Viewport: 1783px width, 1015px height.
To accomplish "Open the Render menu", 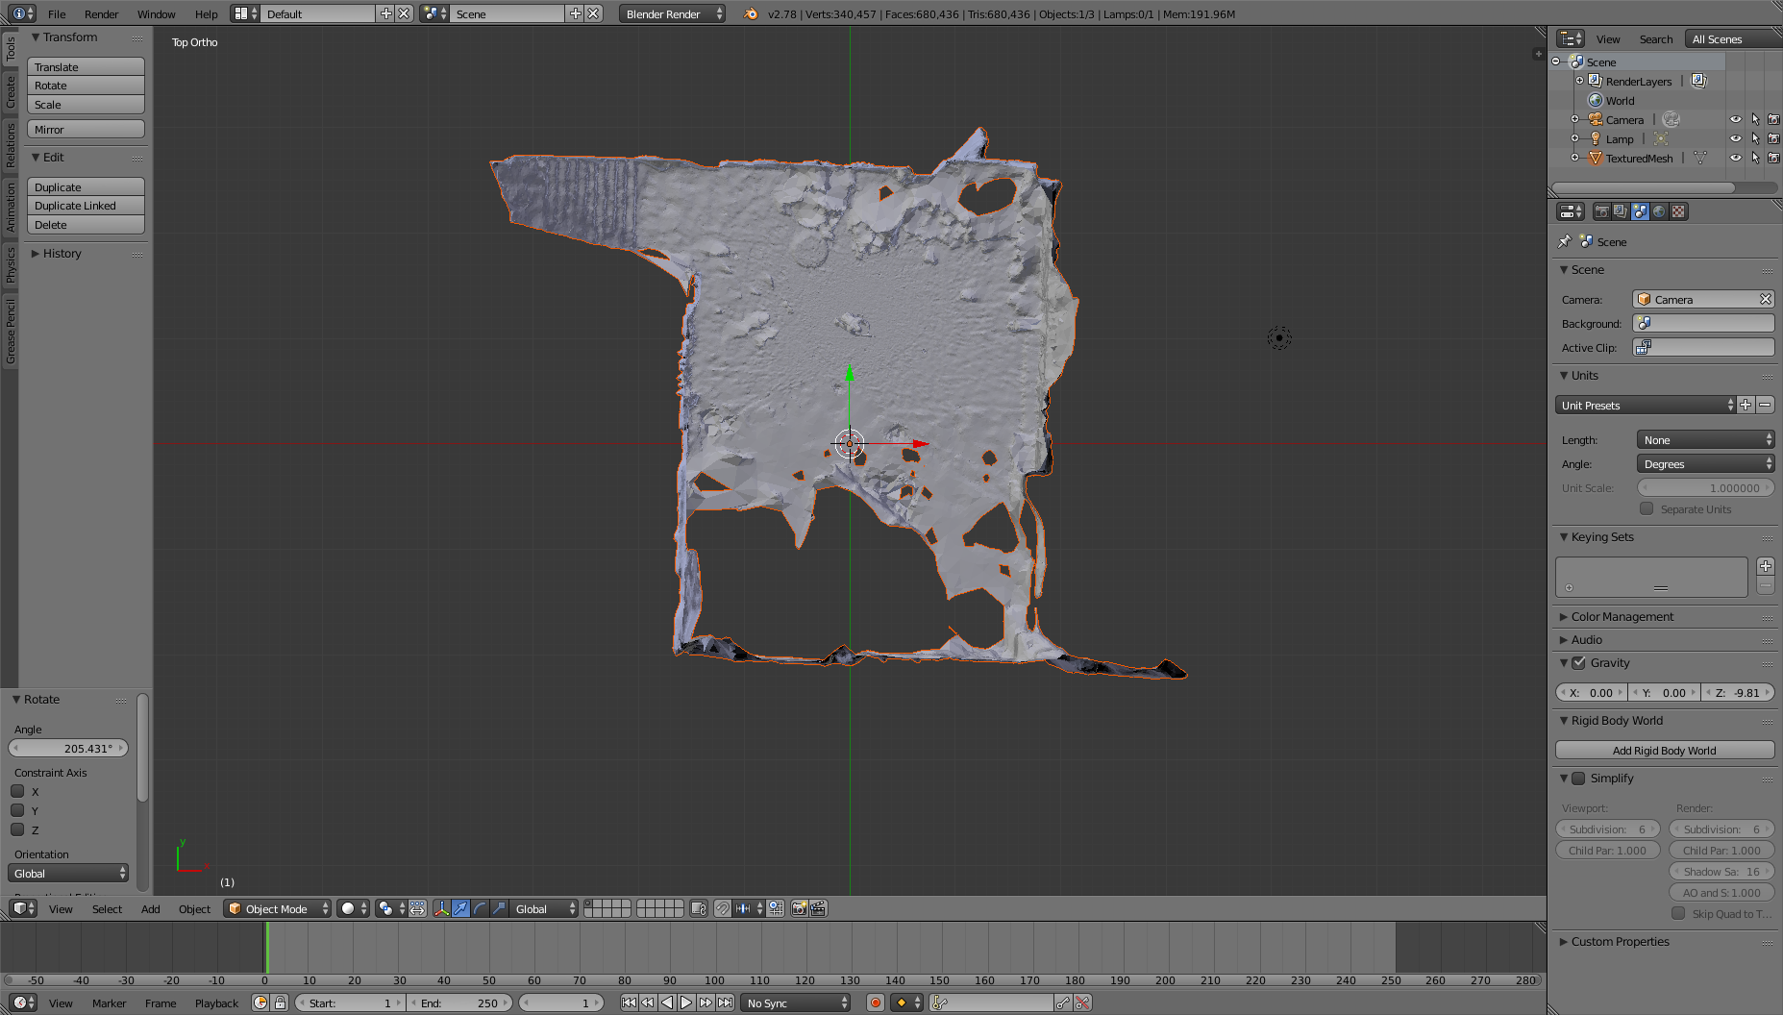I will click(101, 13).
